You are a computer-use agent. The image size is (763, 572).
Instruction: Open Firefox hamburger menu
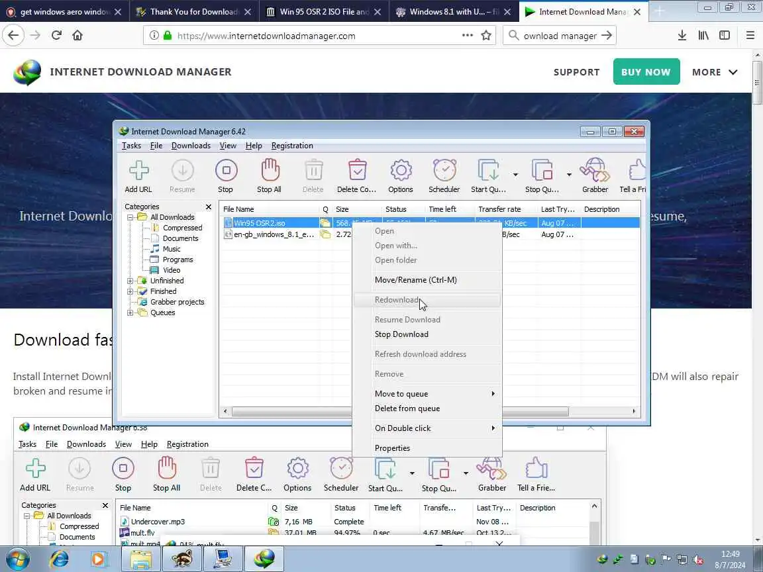point(750,35)
